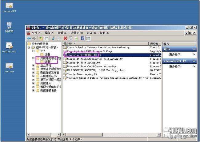Select Microsoft Root Certificate Authority row
This screenshot has width=200, height=142.
point(112,66)
